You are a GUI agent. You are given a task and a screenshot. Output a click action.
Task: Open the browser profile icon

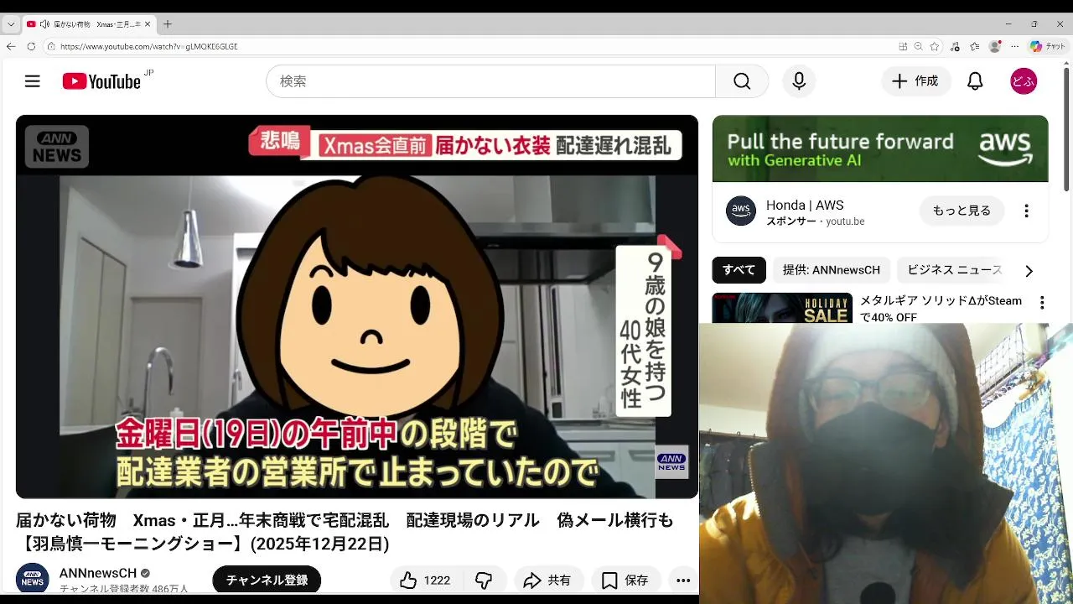pos(995,46)
